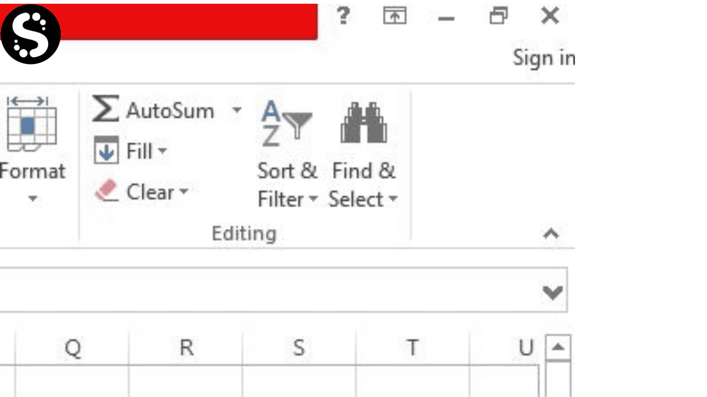Image resolution: width=707 pixels, height=397 pixels.
Task: Expand the Fill options dropdown
Action: [163, 151]
